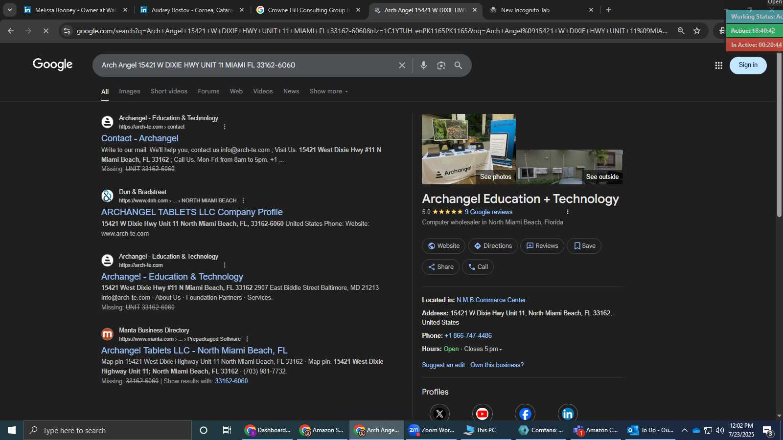Sign in to Google account
783x440 pixels.
[x=748, y=65]
